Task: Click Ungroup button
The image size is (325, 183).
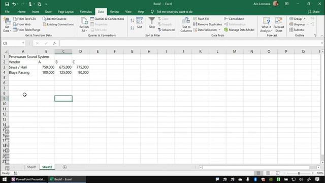Action: click(x=298, y=24)
